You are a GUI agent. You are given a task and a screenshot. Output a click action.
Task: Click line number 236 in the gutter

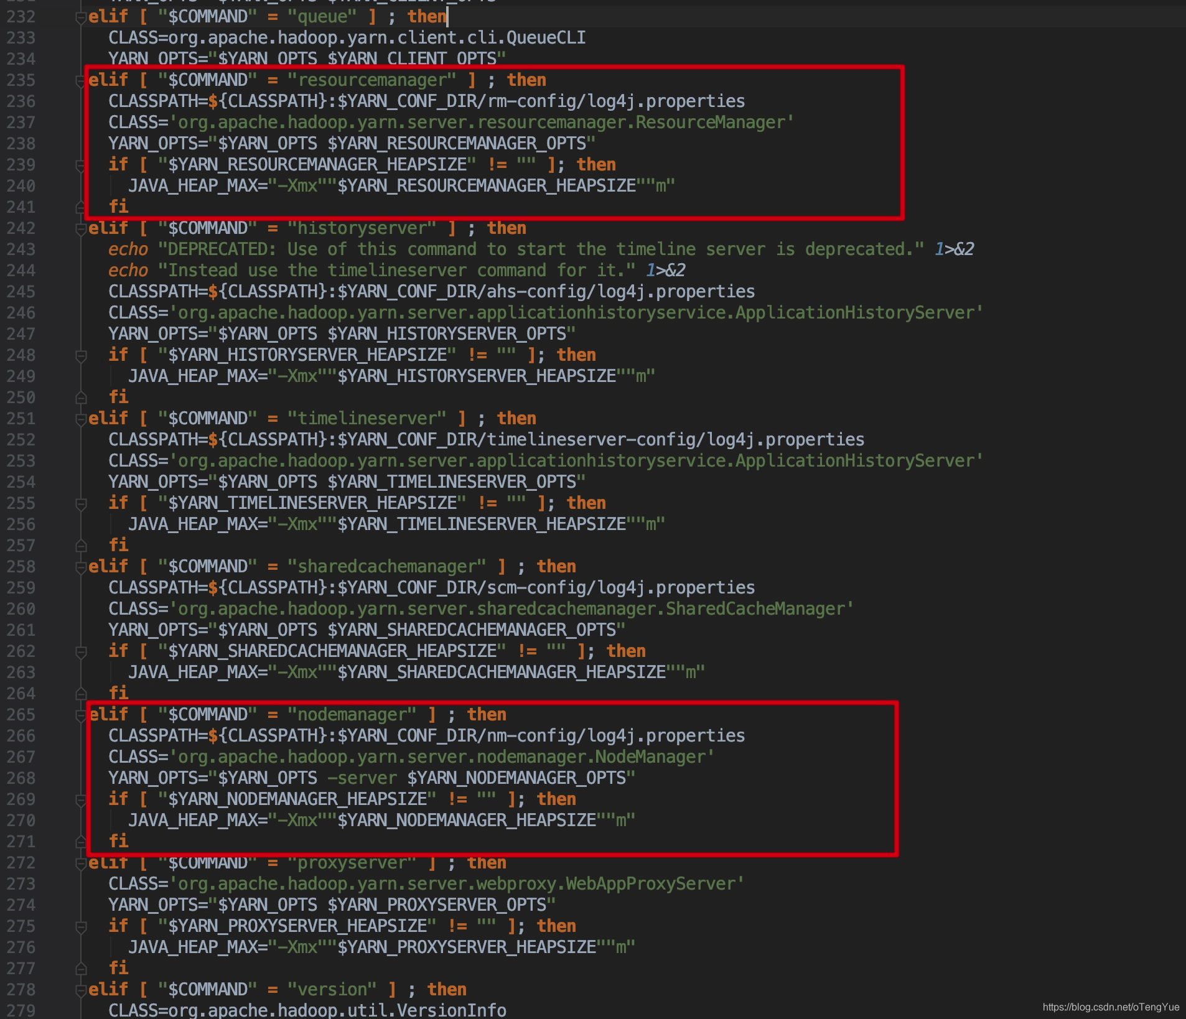[21, 101]
